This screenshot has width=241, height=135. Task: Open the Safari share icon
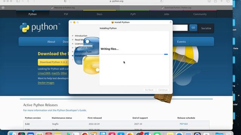click(x=215, y=1)
